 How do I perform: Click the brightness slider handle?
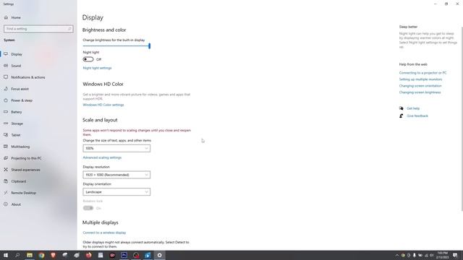click(150, 46)
